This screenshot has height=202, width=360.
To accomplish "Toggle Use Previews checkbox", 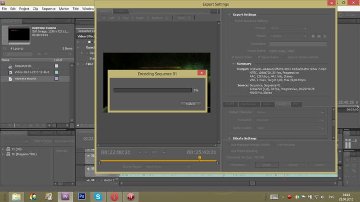I will 275,145.
